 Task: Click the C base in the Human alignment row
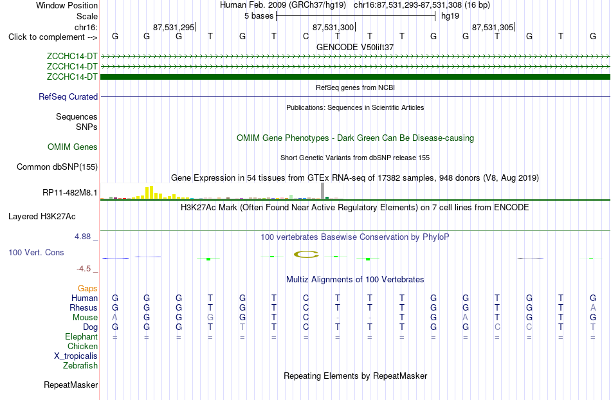(x=306, y=298)
